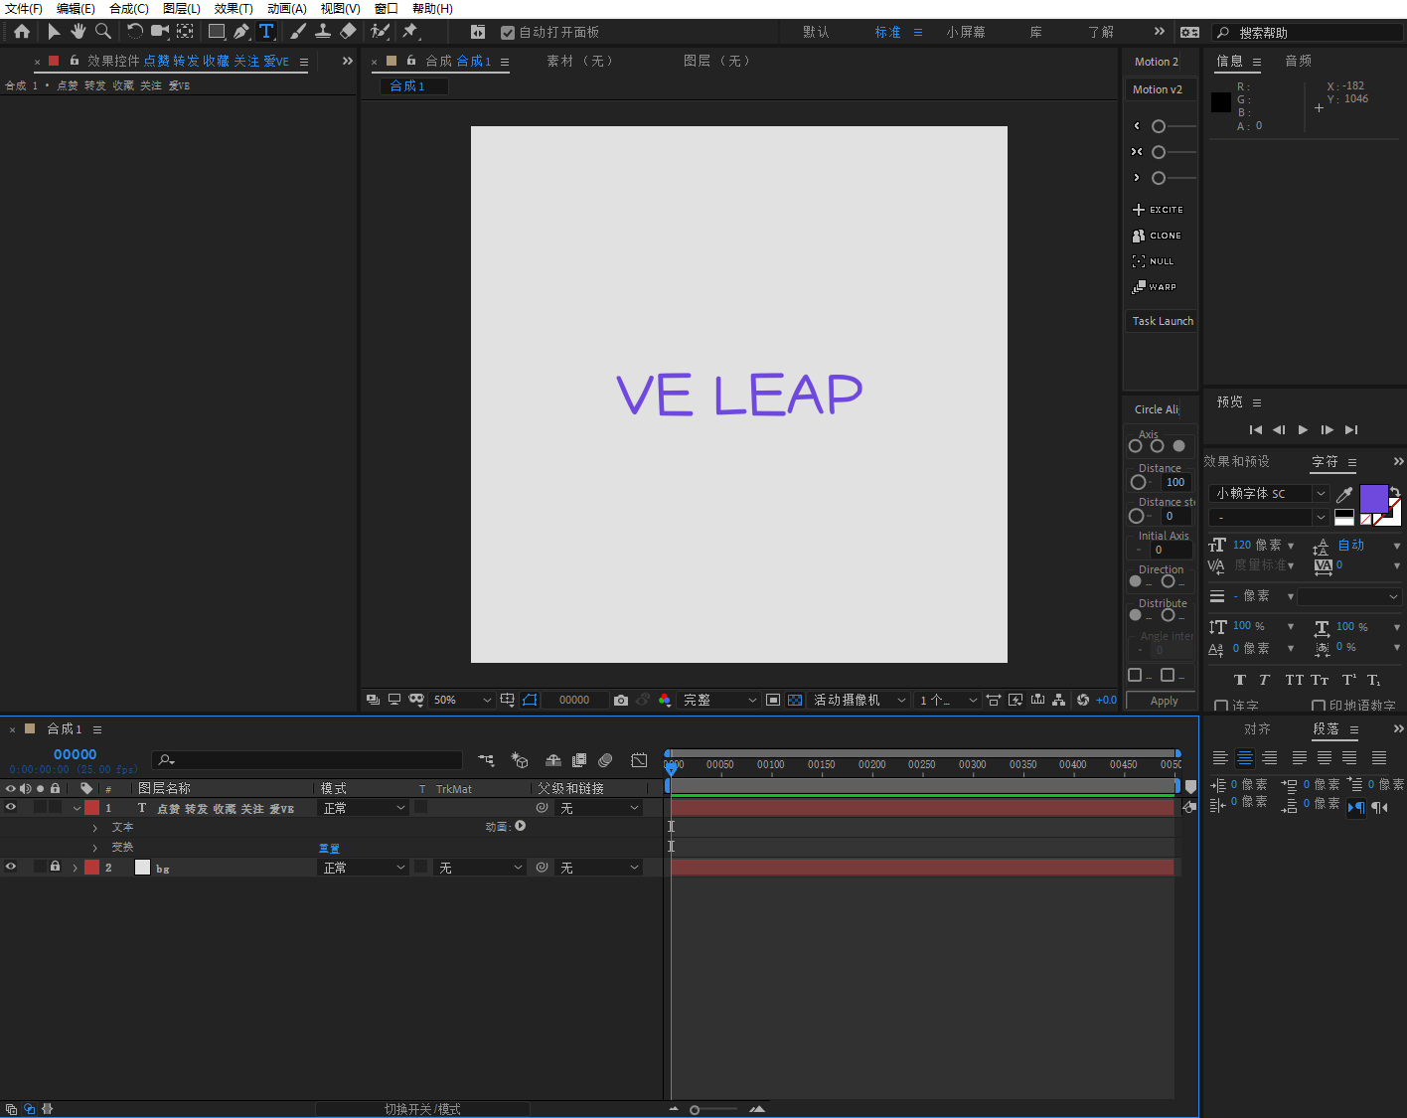The height and width of the screenshot is (1118, 1407).
Task: Expand the 变换 transform property group
Action: (95, 848)
